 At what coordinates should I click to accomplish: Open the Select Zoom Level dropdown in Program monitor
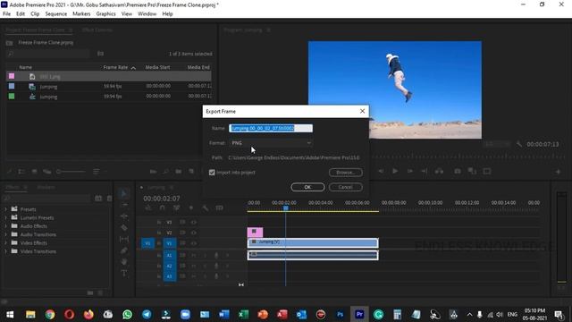(x=497, y=144)
